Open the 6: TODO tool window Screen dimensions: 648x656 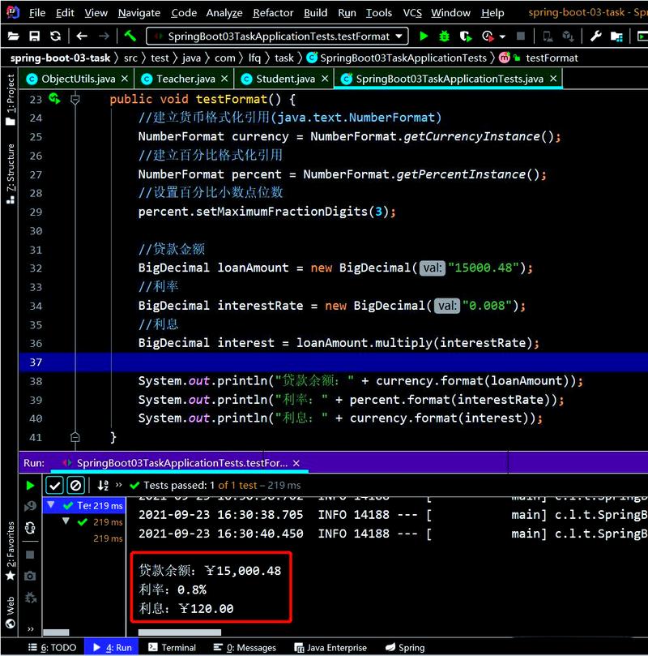click(52, 647)
